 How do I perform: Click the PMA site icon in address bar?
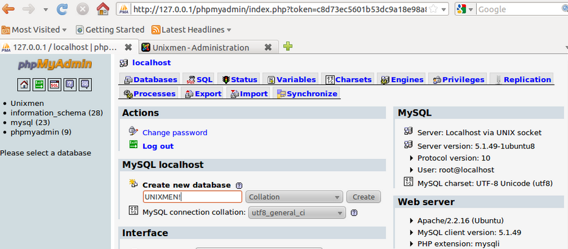(124, 9)
